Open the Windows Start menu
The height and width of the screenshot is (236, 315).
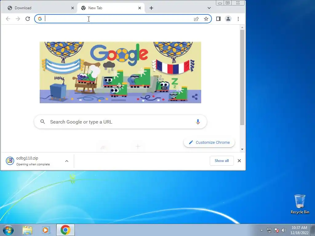click(x=8, y=230)
